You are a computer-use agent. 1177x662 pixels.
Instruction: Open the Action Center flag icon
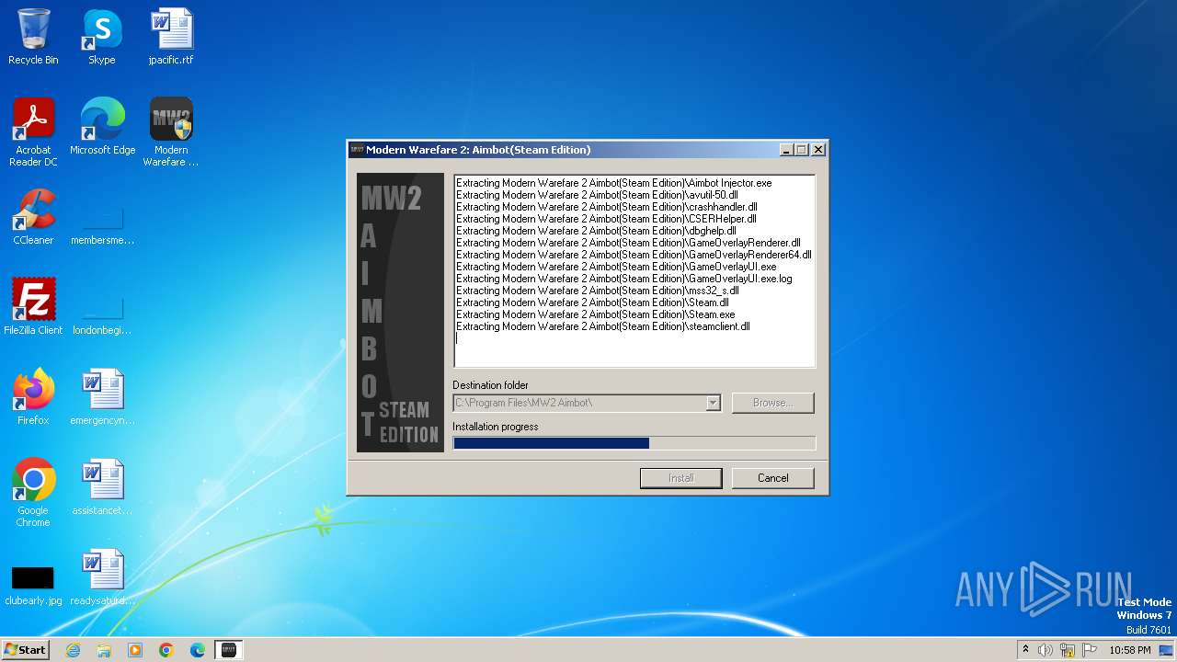(x=1090, y=650)
